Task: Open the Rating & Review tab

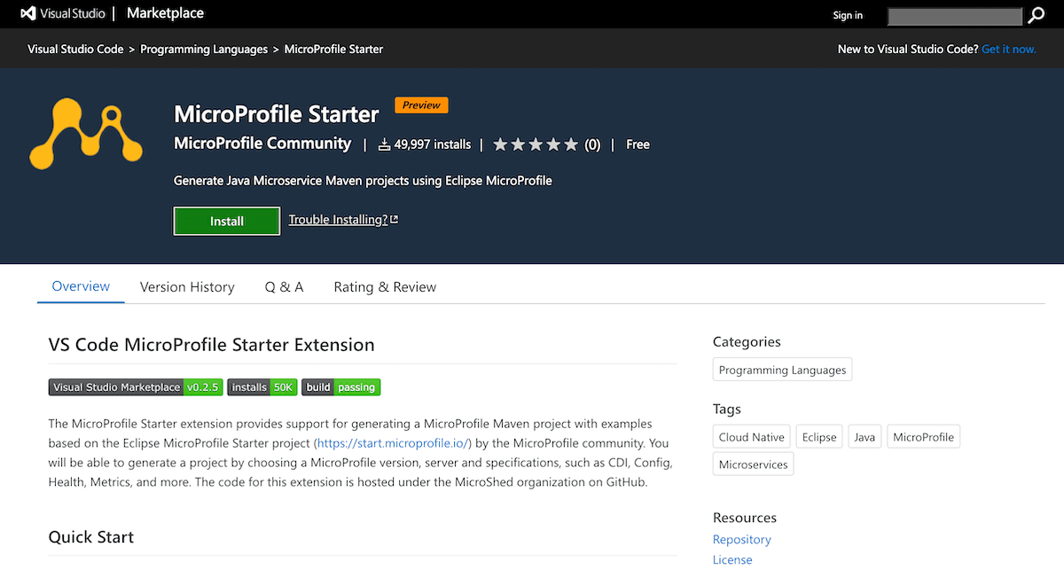Action: [385, 287]
